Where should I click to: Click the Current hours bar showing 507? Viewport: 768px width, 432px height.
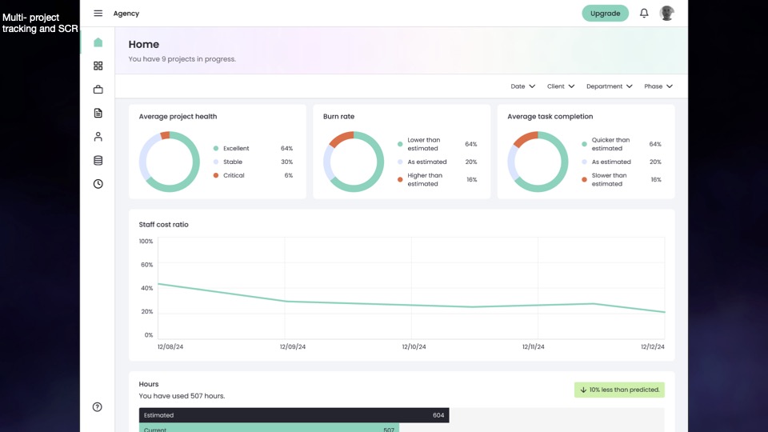coord(269,428)
